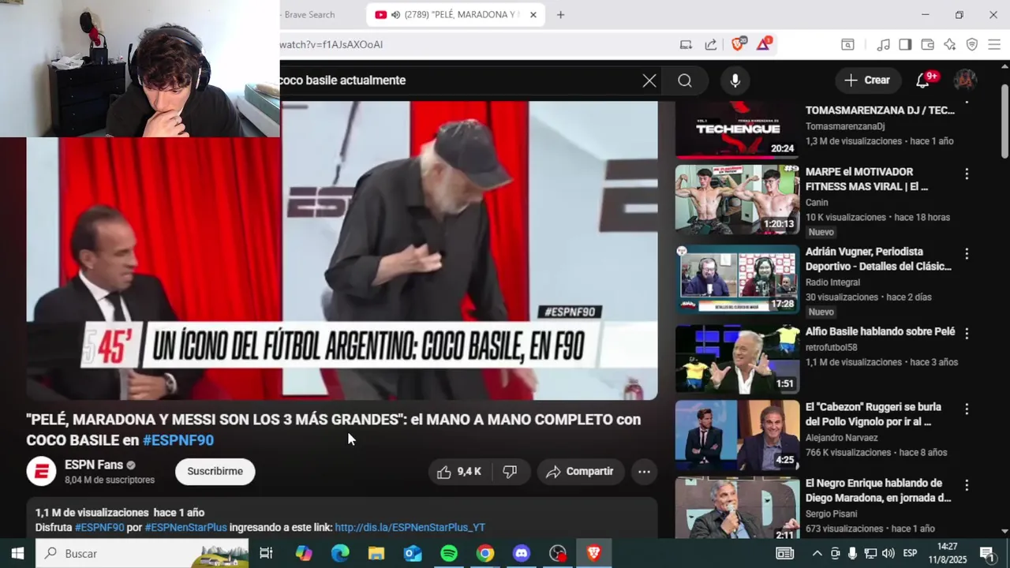Open the Brave VPN shield icon in the toolbar
Image resolution: width=1010 pixels, height=568 pixels.
pos(972,45)
